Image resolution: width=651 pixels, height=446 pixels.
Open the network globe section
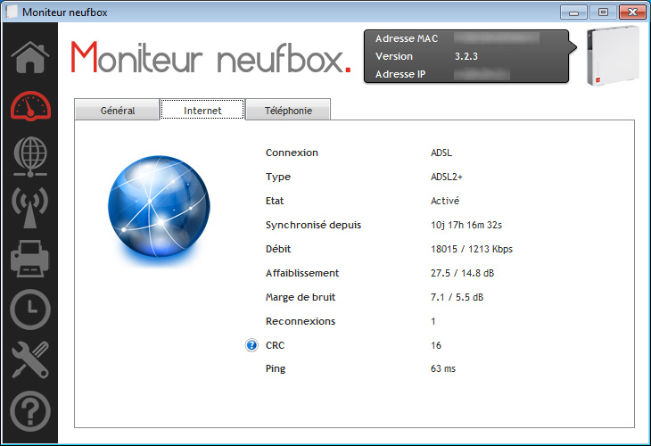[29, 156]
